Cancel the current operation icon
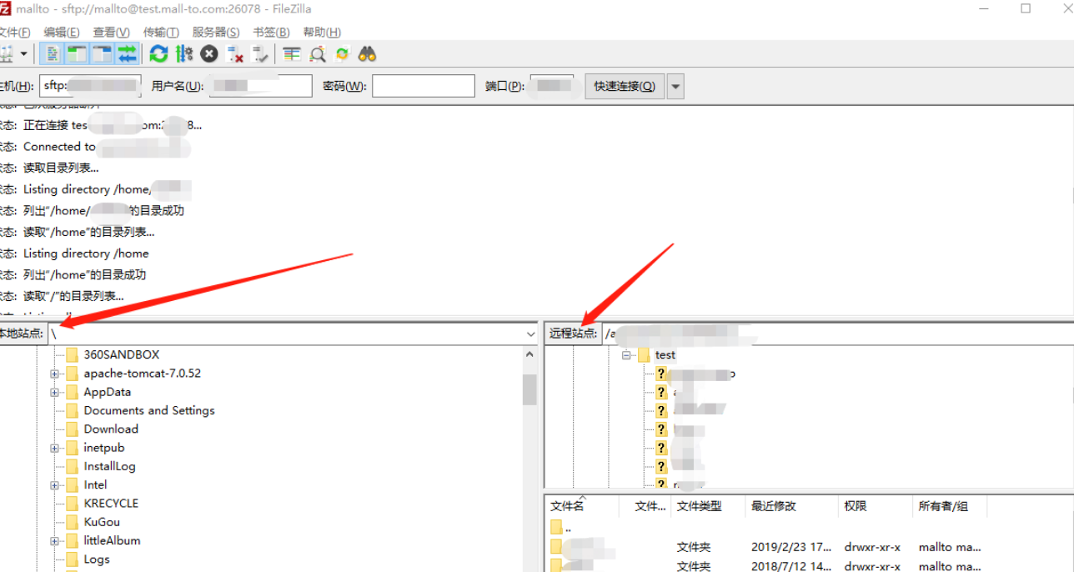Image resolution: width=1079 pixels, height=572 pixels. [209, 54]
